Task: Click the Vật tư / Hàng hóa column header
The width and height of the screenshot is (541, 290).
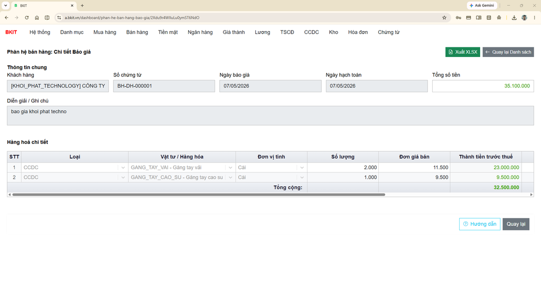Action: click(182, 157)
